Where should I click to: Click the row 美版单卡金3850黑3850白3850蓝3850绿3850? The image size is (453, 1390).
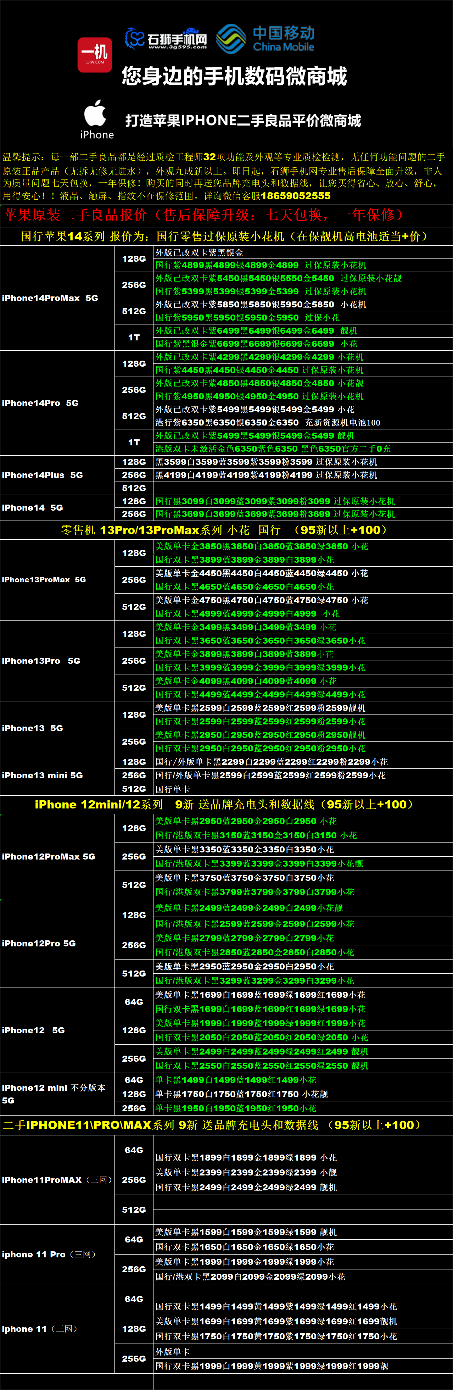[x=303, y=546]
